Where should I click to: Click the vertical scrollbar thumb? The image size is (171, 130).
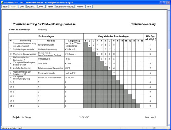click(169, 30)
